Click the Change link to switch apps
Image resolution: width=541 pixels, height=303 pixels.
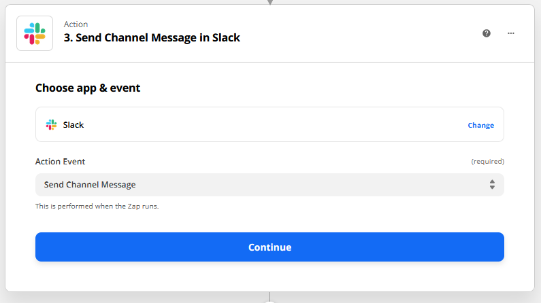480,125
